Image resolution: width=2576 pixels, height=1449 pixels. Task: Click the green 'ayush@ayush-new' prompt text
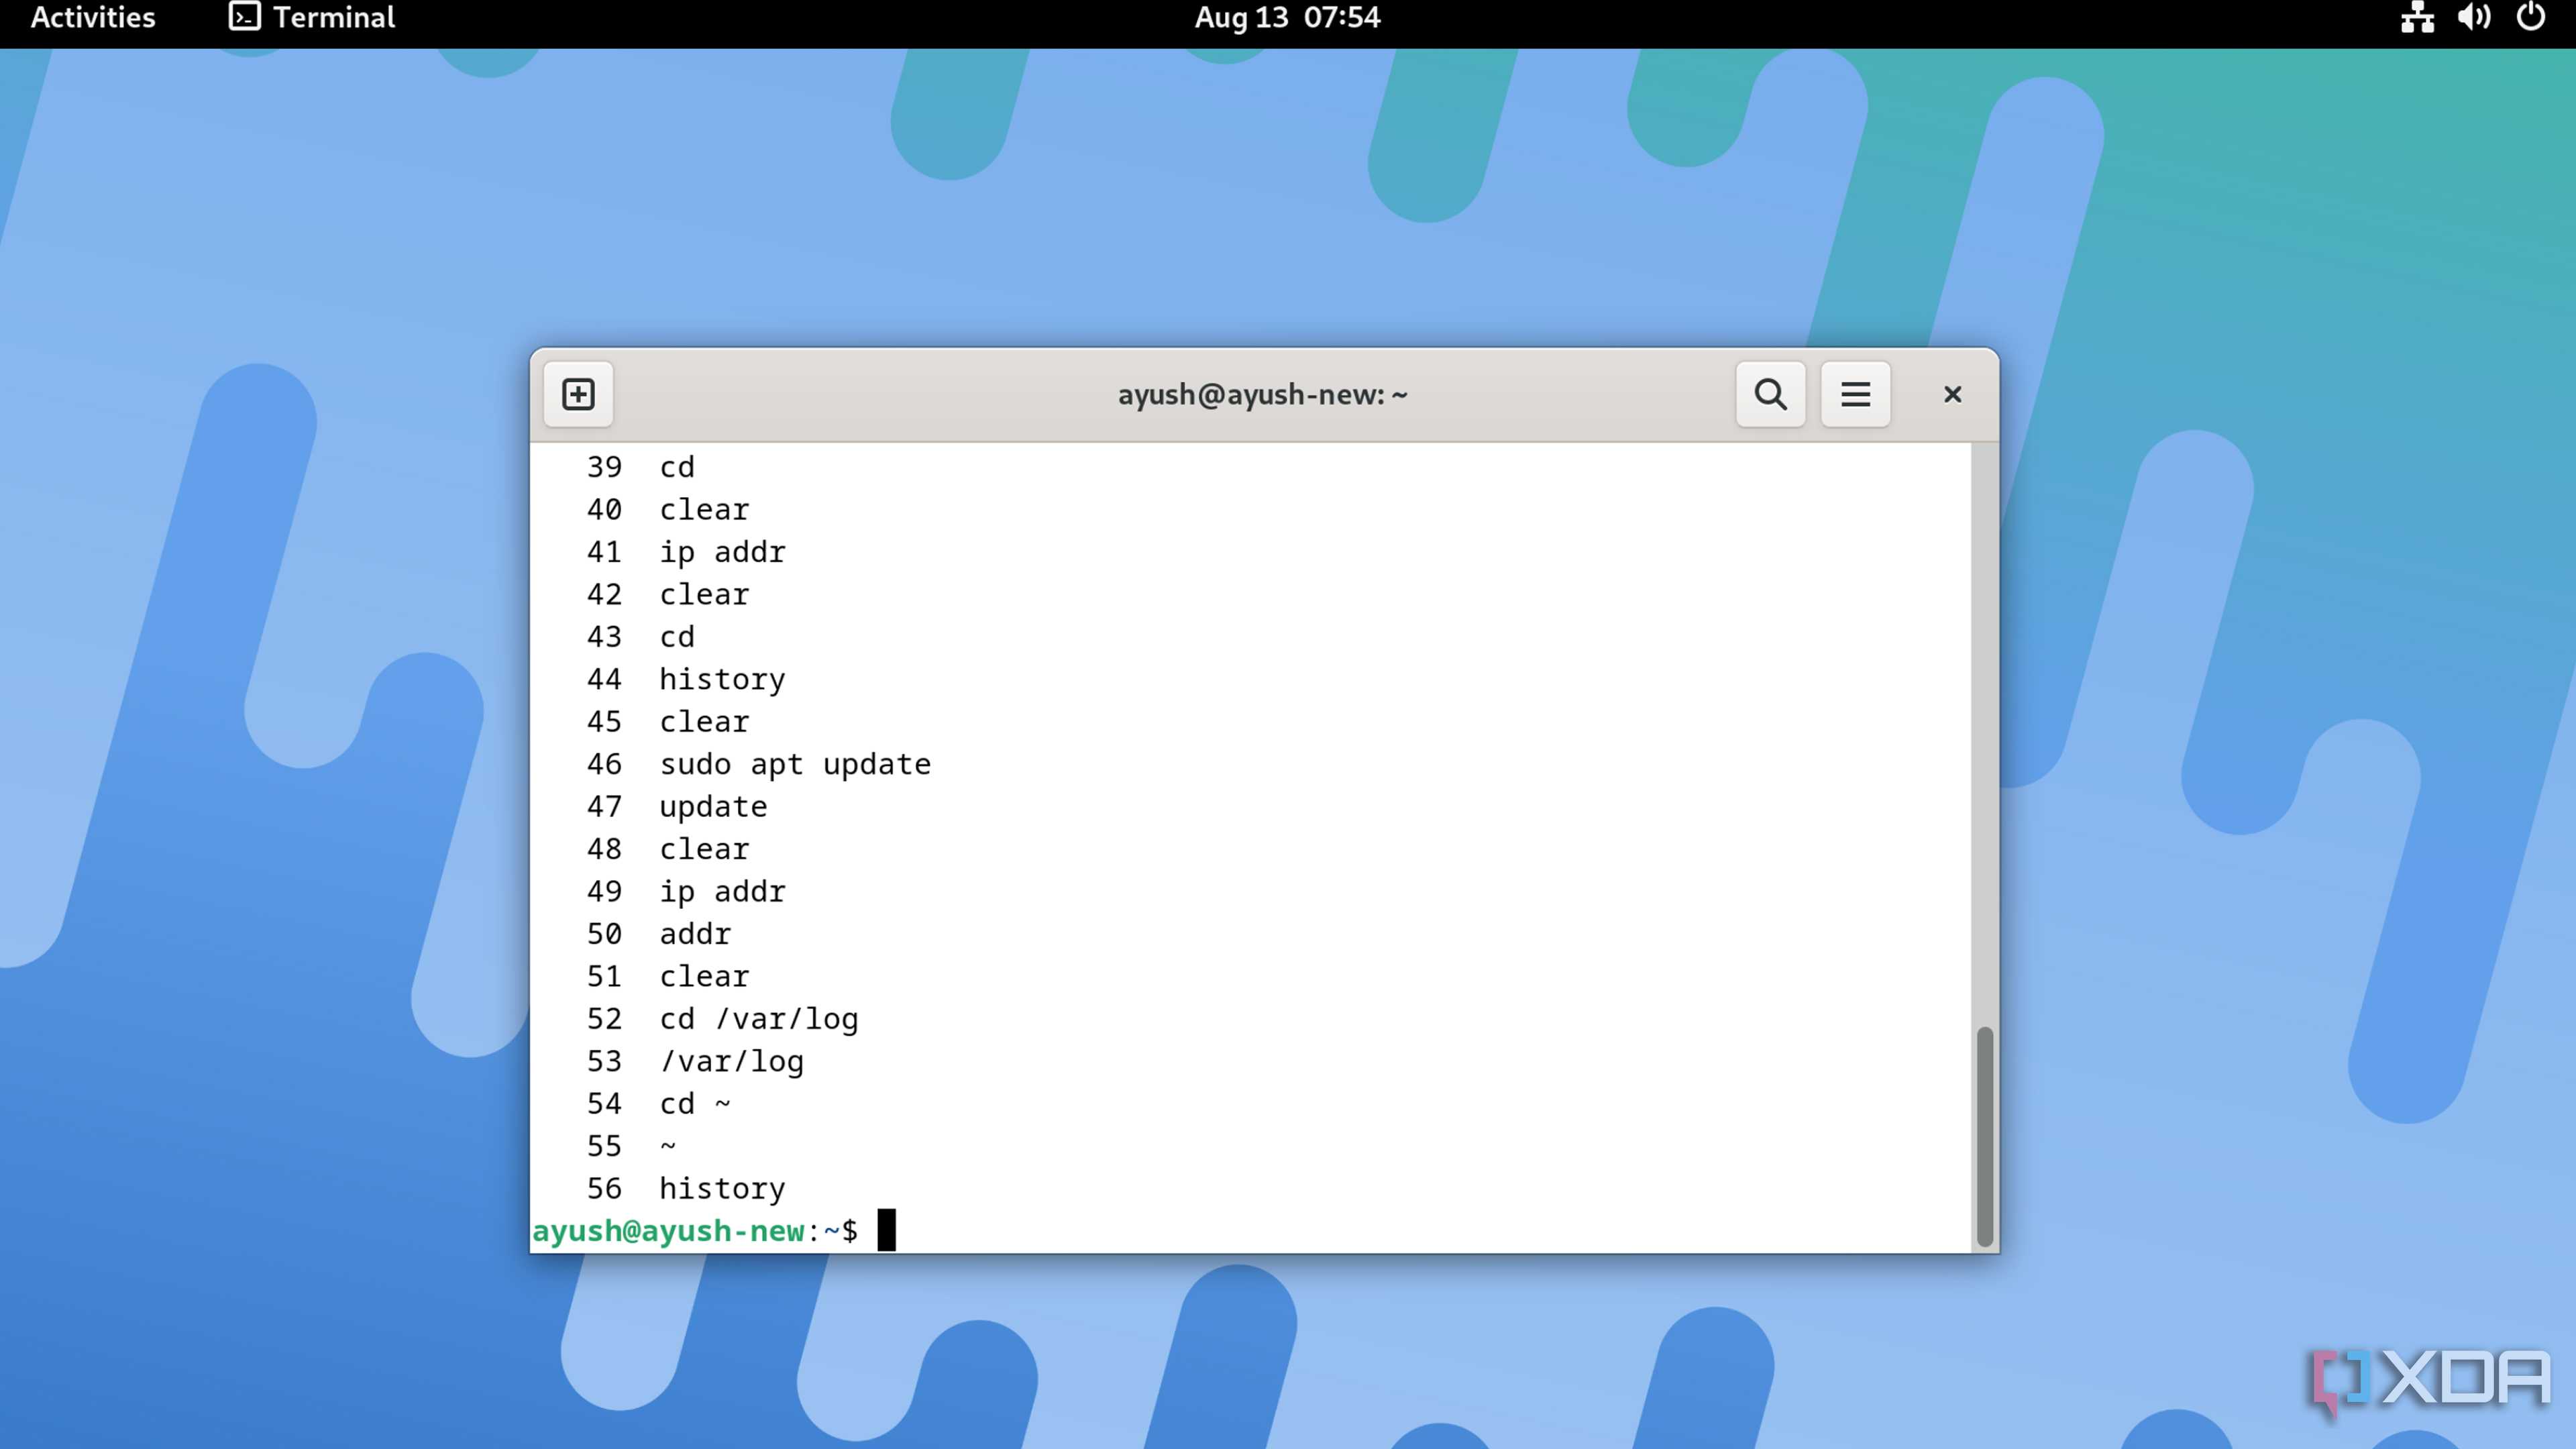668,1230
